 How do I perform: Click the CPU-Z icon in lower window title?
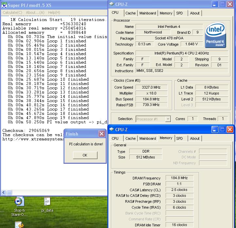112,129
